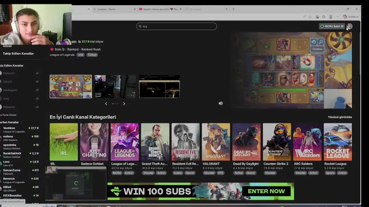Open Levo channel in sidebar

point(20,163)
